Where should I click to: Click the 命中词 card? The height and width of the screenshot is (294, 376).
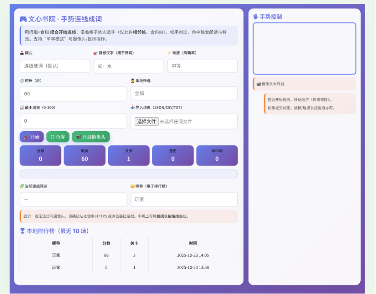coord(217,156)
